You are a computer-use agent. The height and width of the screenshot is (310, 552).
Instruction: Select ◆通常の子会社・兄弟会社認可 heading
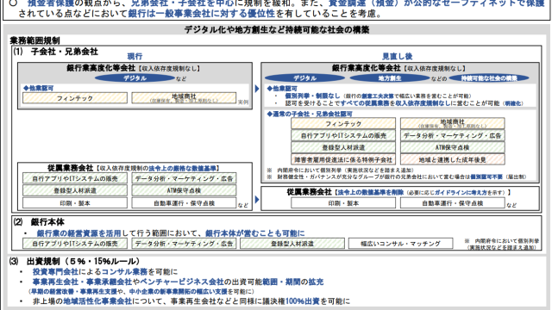[x=310, y=114]
